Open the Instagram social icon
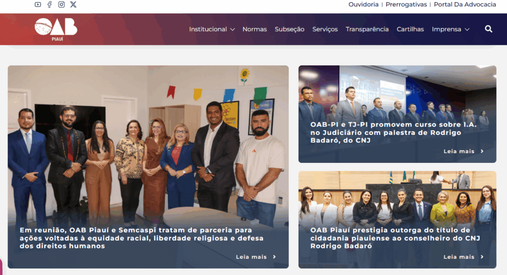The image size is (507, 275). pyautogui.click(x=61, y=4)
